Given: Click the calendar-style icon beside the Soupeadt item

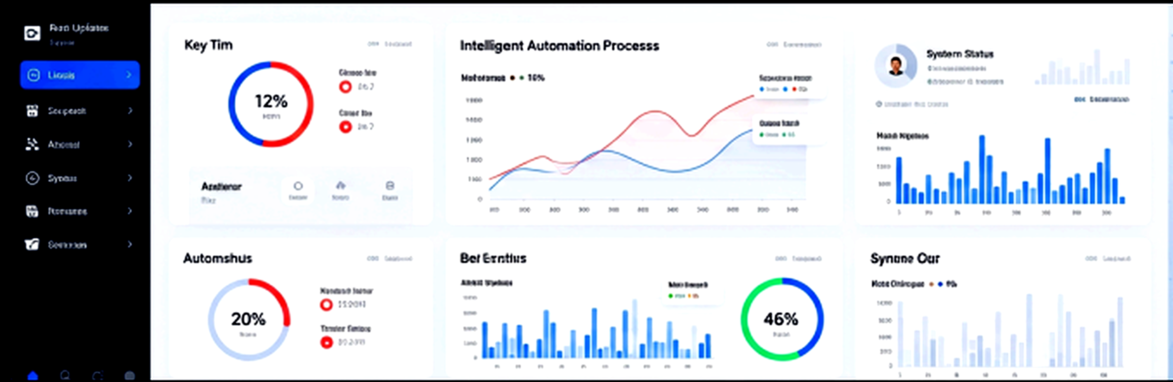Looking at the screenshot, I should [x=32, y=111].
